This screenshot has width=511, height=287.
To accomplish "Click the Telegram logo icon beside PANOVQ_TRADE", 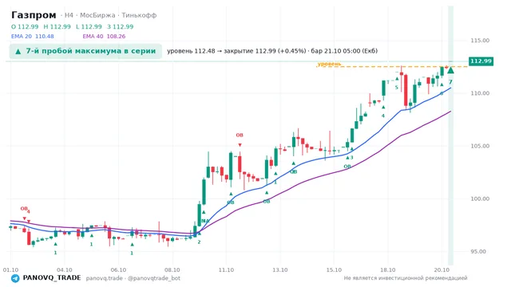I will click(x=15, y=278).
